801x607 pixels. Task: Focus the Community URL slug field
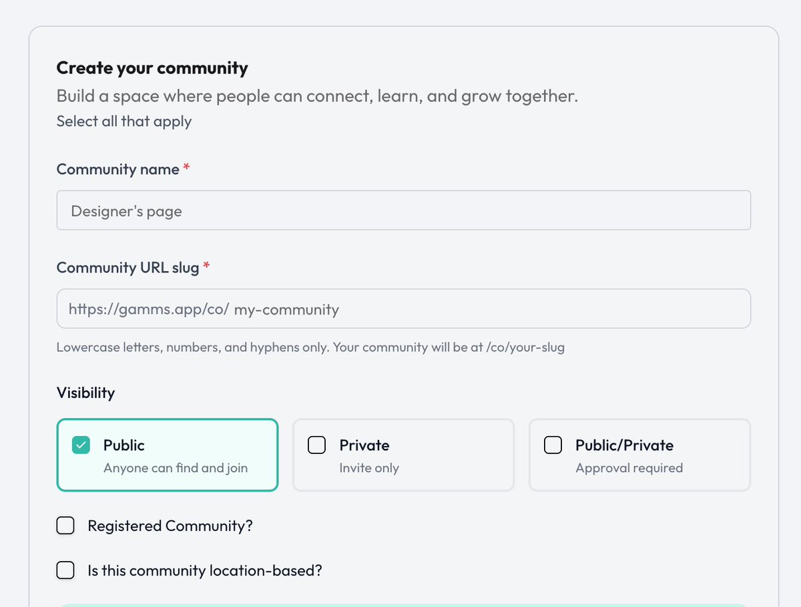point(404,309)
